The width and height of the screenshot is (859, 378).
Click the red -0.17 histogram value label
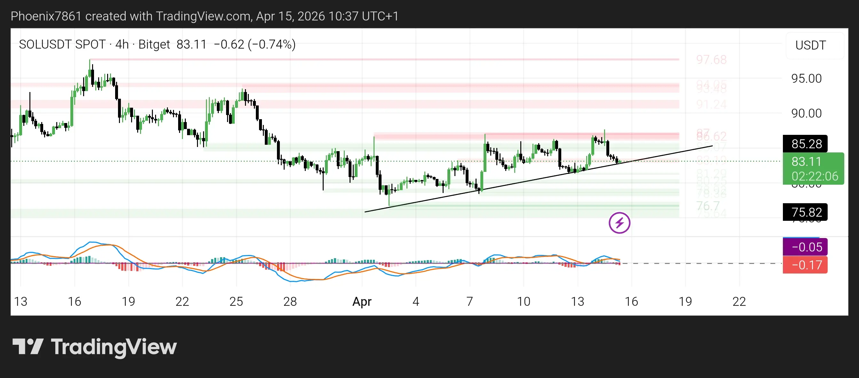coord(805,265)
